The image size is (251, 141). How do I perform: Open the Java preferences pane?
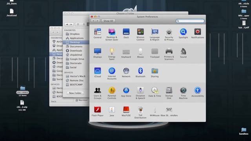coord(112,111)
